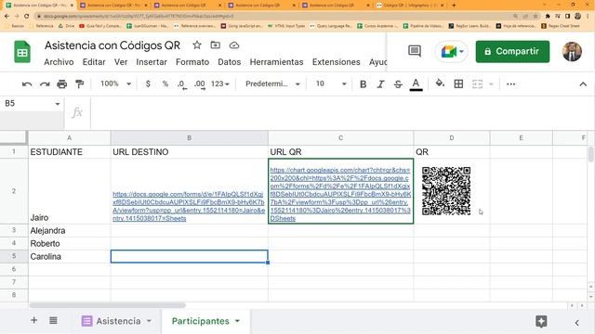Open the docs.google.com forms link in B2
Viewport: 595px width, 334px height.
point(189,206)
